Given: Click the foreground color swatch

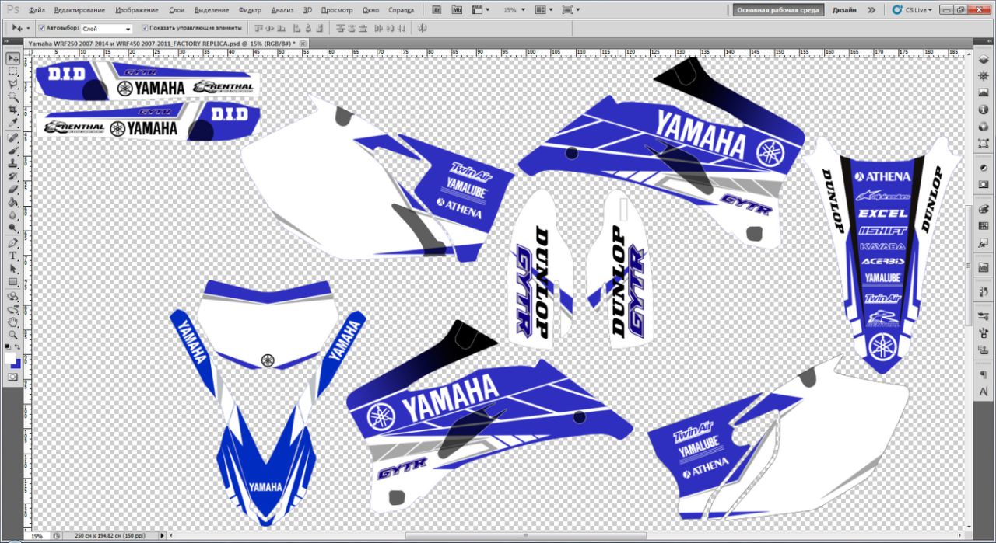Looking at the screenshot, I should [10, 358].
